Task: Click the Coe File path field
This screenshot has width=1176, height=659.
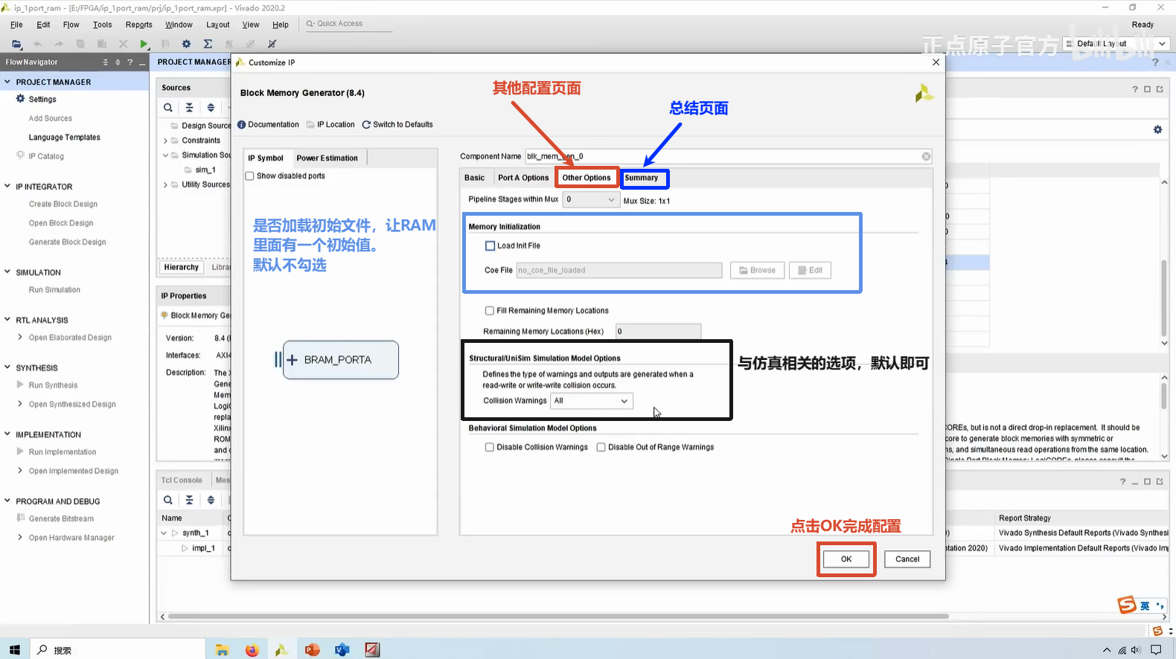Action: coord(619,270)
